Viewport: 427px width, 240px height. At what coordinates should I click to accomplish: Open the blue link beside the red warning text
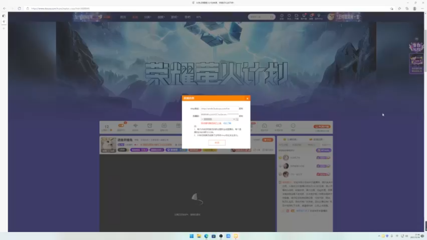227,123
